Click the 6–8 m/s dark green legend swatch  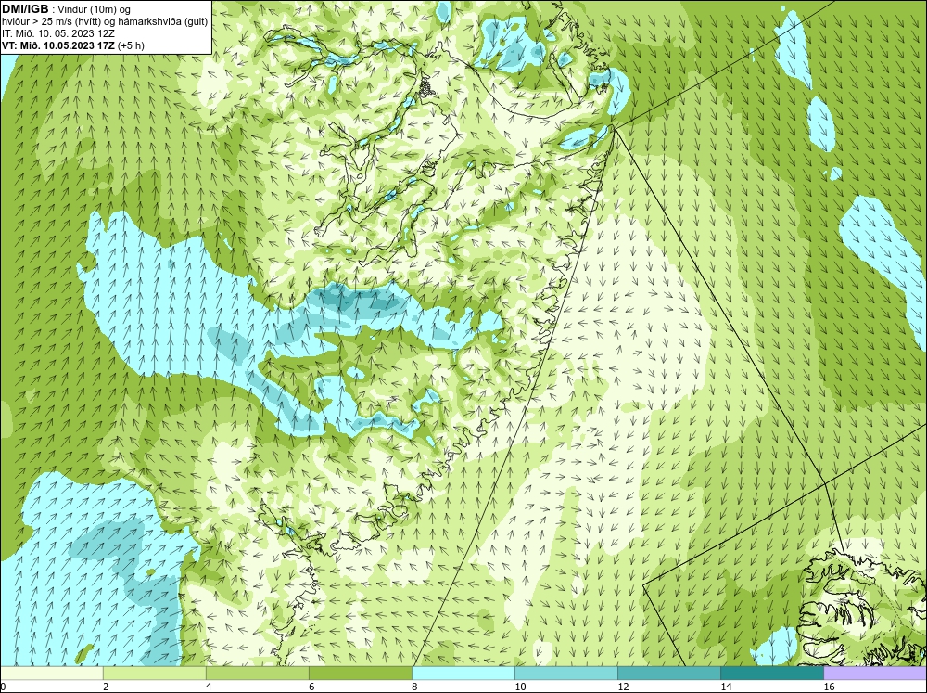[x=360, y=673]
